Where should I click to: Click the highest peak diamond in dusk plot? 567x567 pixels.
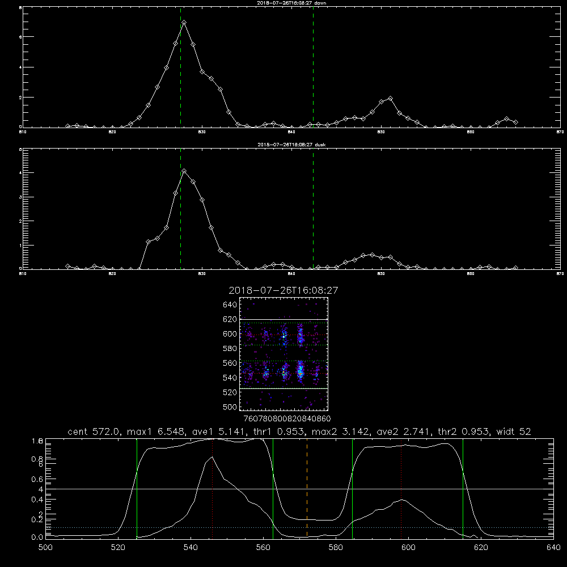point(184,171)
